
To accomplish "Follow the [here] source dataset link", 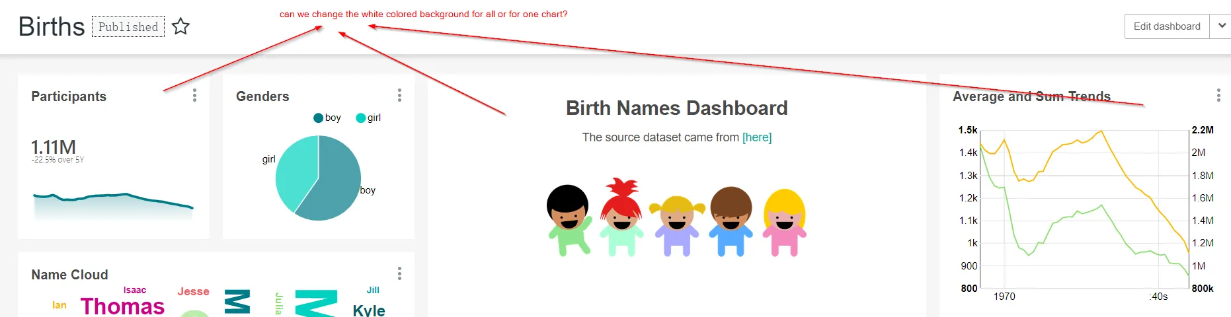I will pos(757,137).
